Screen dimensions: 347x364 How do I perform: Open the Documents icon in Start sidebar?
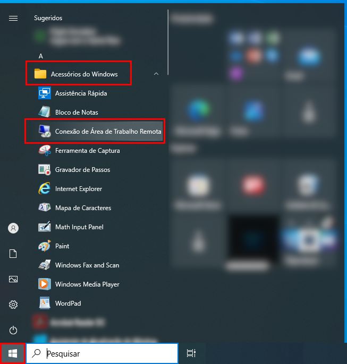click(13, 254)
